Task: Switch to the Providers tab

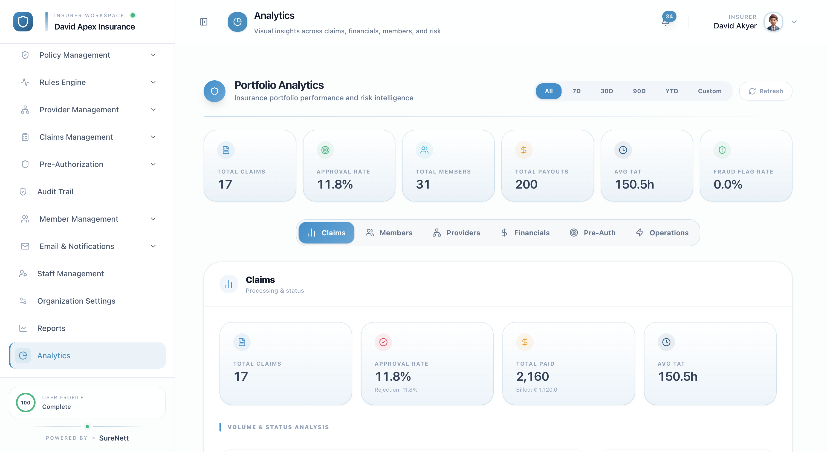Action: 456,233
